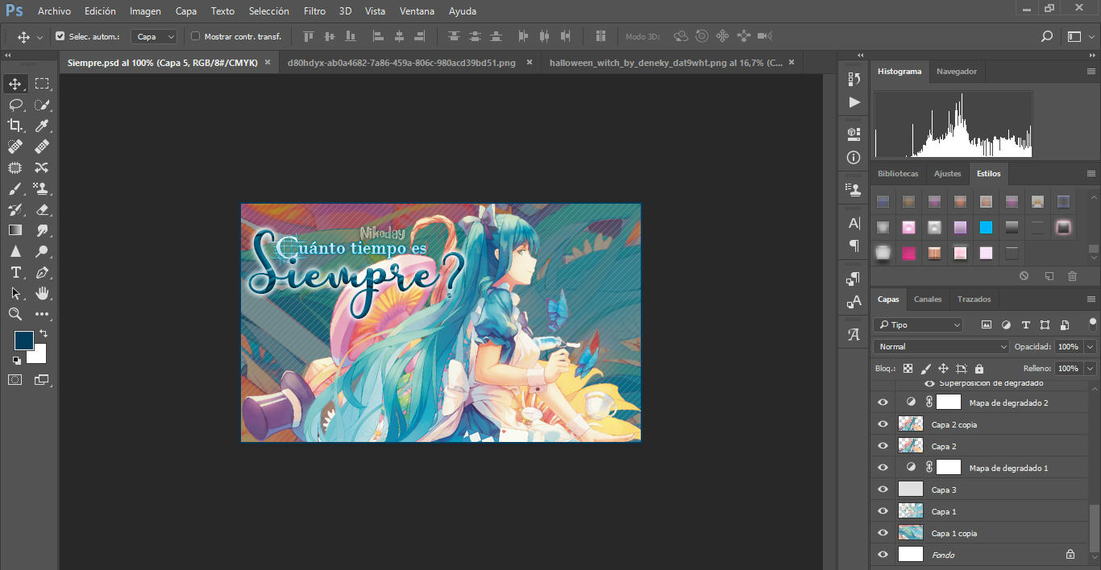Enable Mostrar contr. transf. checkbox

[x=195, y=36]
